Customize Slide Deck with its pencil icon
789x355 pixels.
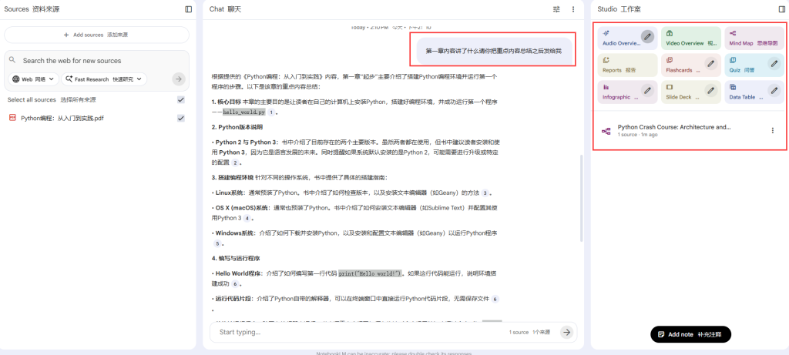pyautogui.click(x=710, y=91)
